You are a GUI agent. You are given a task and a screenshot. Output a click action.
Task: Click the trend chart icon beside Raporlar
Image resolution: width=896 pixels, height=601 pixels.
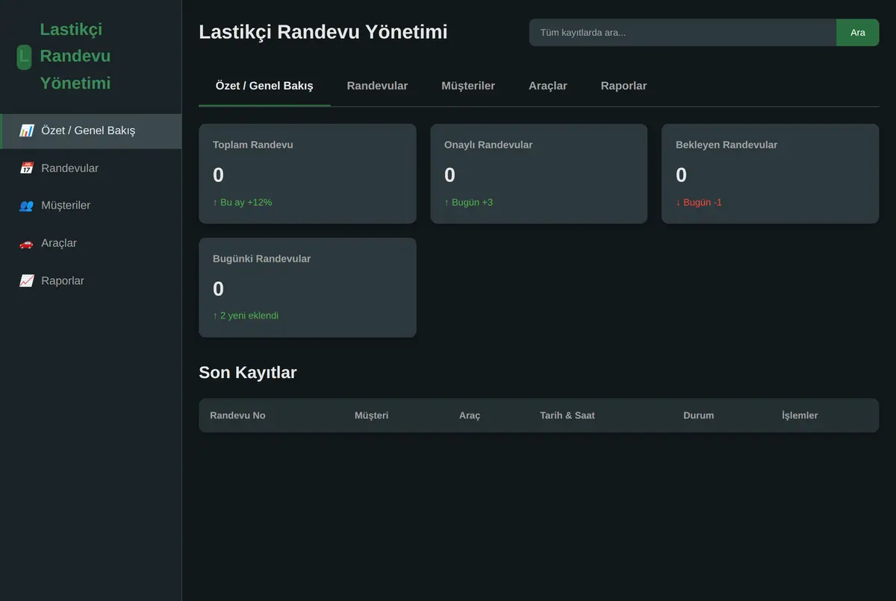click(x=27, y=281)
